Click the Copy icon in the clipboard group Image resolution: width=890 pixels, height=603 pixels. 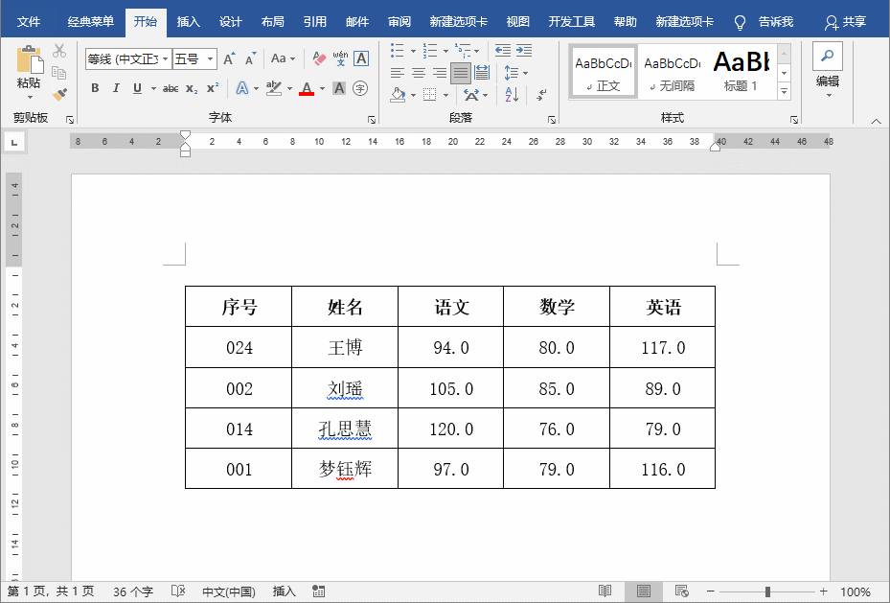(x=60, y=75)
